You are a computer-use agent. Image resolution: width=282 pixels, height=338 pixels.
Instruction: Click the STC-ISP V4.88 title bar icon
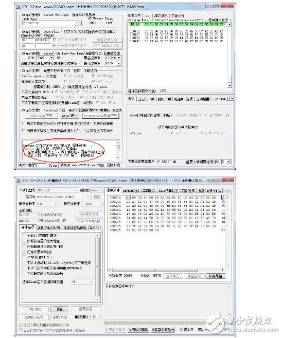pos(19,7)
